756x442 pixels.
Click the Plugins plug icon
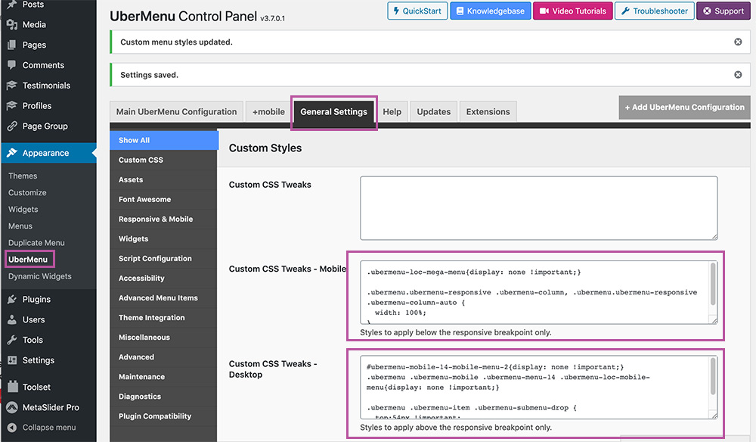pos(12,299)
